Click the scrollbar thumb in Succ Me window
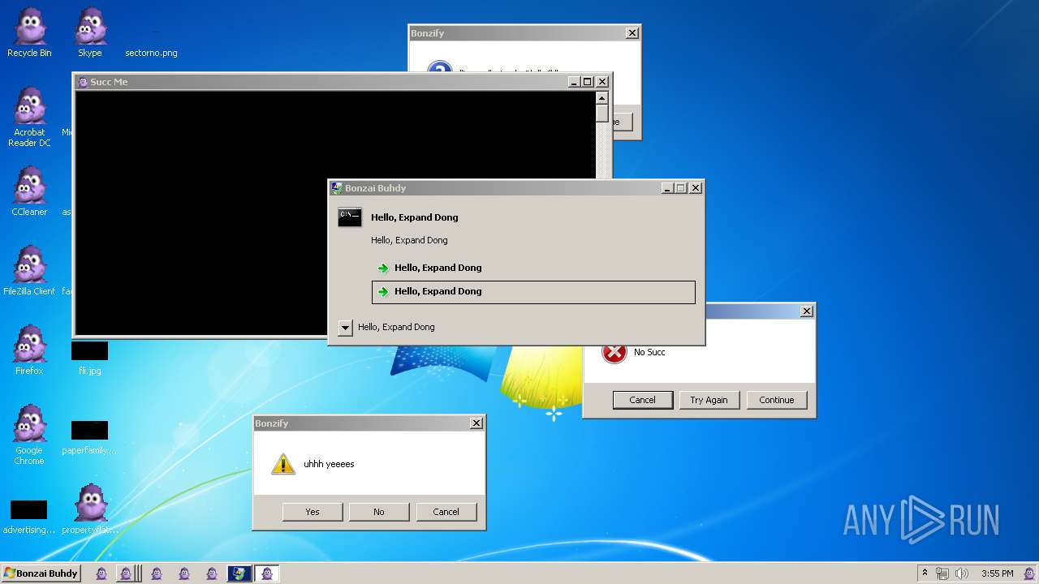This screenshot has height=584, width=1039. point(601,113)
